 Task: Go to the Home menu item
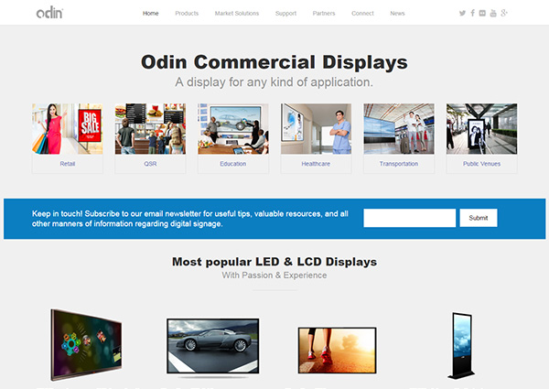[x=151, y=14]
